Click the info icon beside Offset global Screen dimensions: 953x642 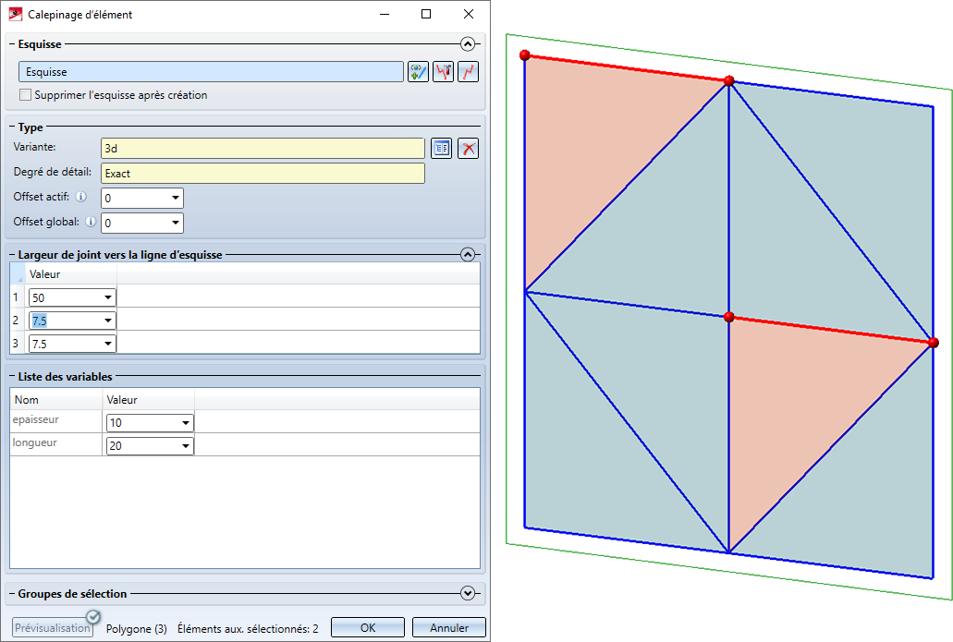click(x=91, y=222)
